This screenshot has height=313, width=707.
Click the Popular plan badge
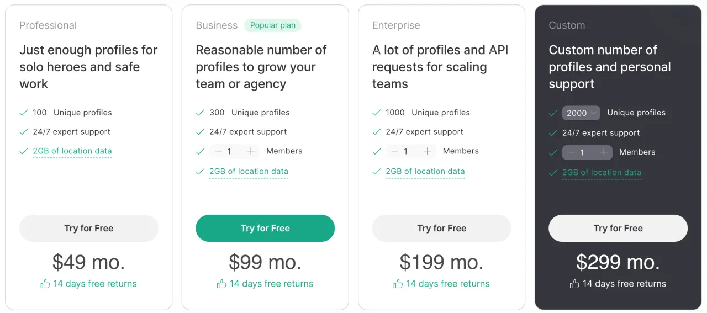click(273, 25)
